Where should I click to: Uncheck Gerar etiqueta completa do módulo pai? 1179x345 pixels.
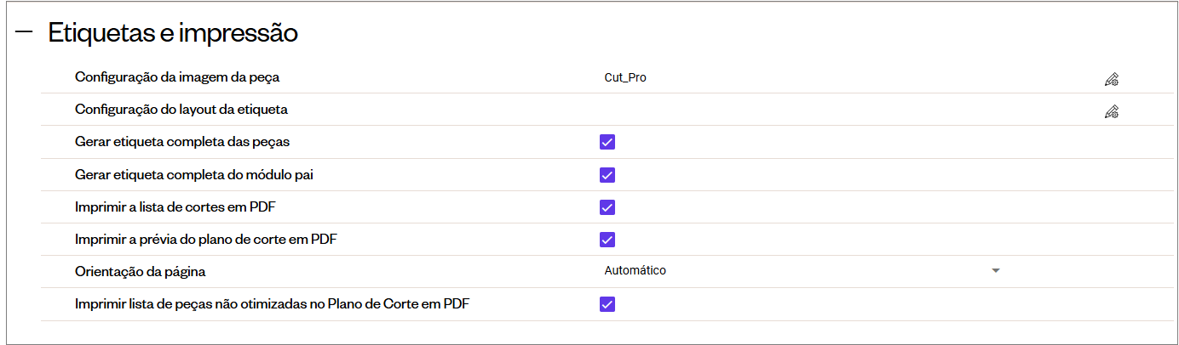coord(607,175)
